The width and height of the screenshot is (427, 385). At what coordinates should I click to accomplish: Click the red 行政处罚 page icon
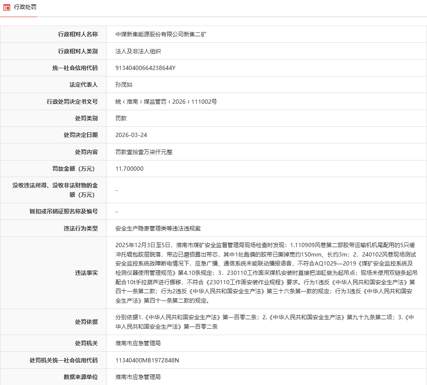pyautogui.click(x=6, y=7)
